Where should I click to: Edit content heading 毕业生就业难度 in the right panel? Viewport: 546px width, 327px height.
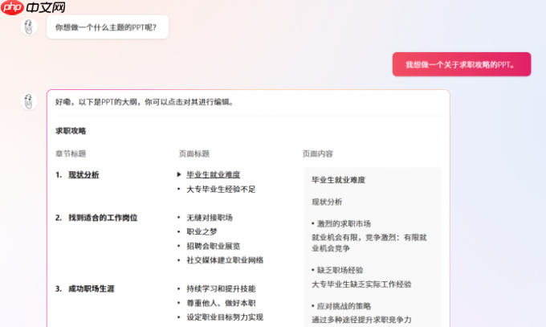338,180
